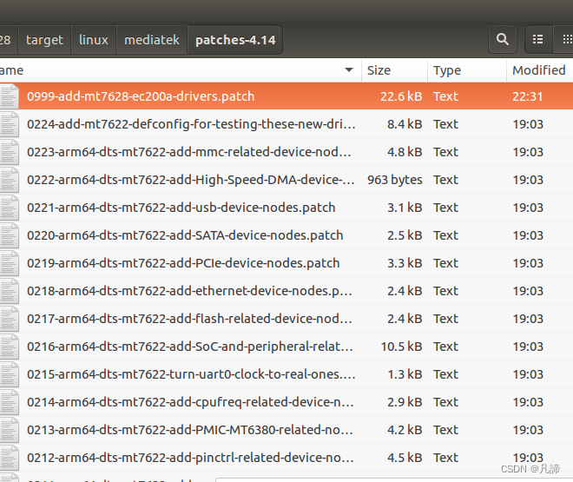The height and width of the screenshot is (482, 573).
Task: Click file icon of 0219 PCIe-device-nodes patch
Action: (x=9, y=263)
